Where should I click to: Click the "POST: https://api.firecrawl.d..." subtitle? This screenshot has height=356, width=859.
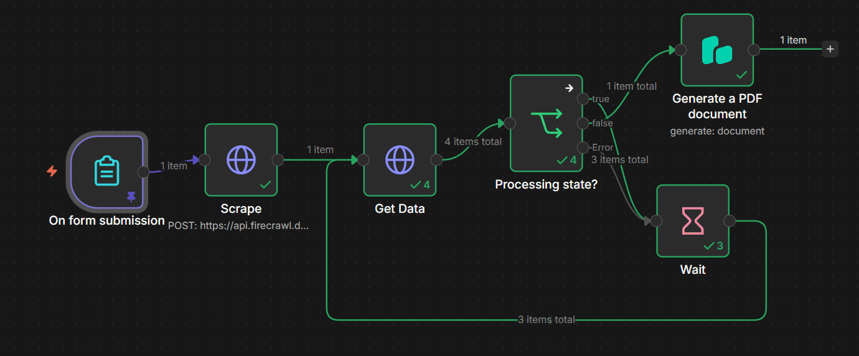[238, 225]
